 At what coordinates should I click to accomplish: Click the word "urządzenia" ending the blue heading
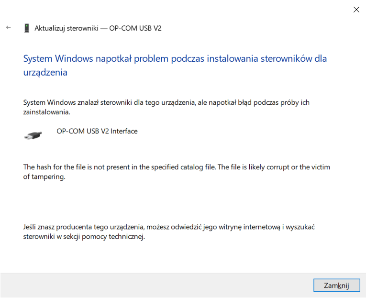click(x=45, y=73)
